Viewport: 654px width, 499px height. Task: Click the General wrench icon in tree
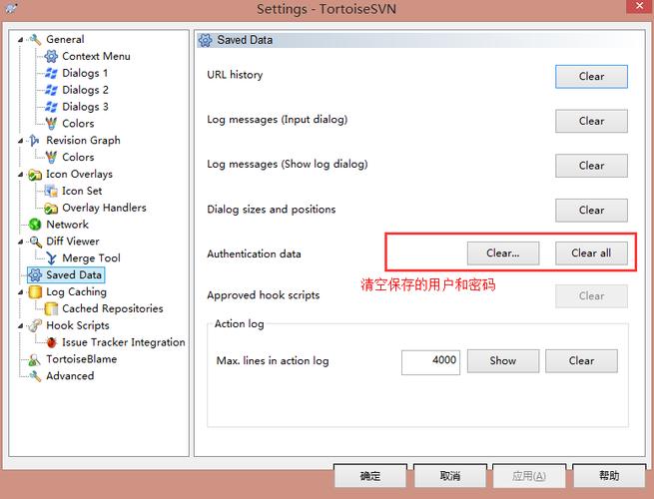coord(35,40)
